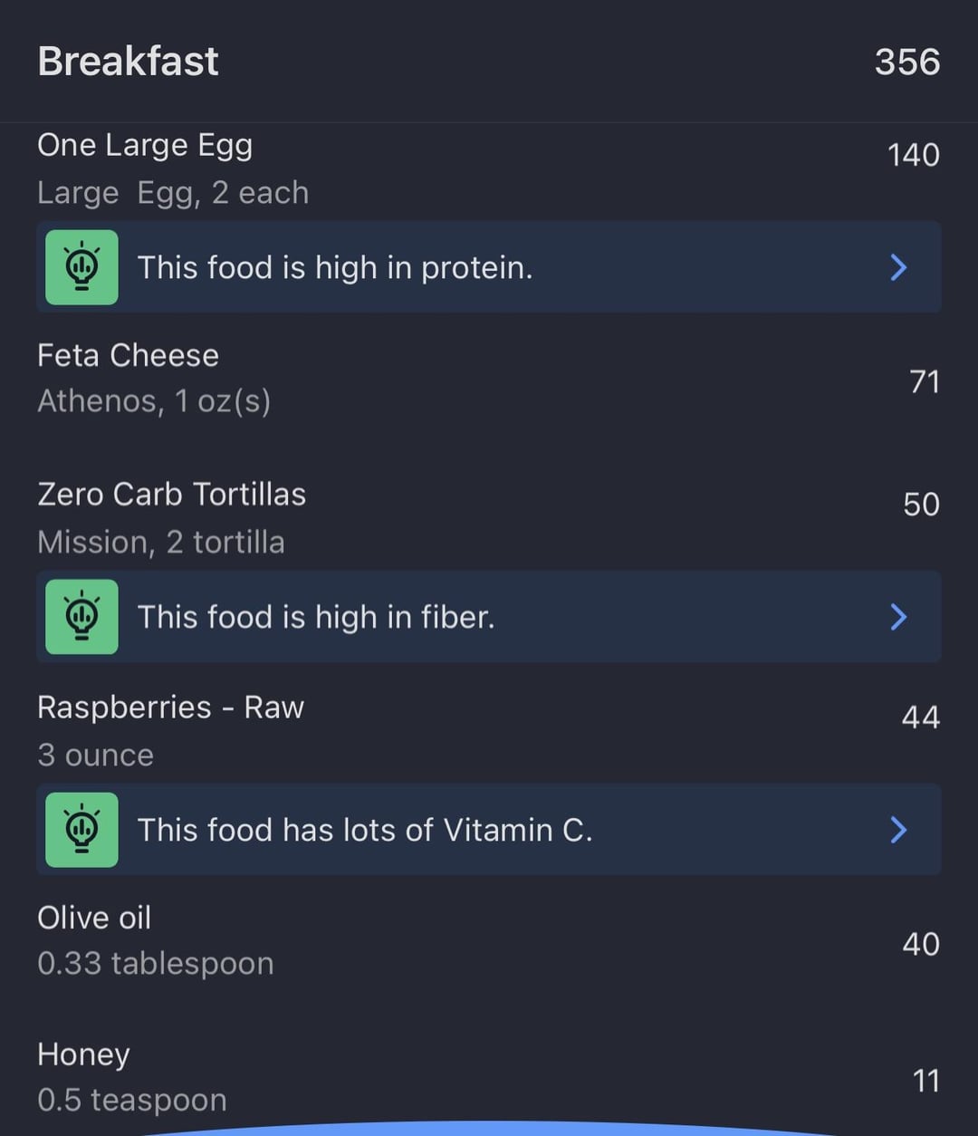The width and height of the screenshot is (978, 1136).
Task: Tap the Breakfast meal header
Action: 128,62
